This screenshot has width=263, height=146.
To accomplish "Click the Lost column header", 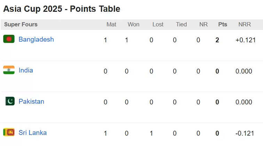I will [158, 24].
